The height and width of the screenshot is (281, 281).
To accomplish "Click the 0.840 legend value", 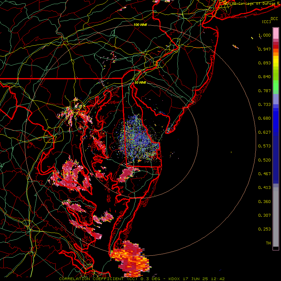I will point(264,77).
